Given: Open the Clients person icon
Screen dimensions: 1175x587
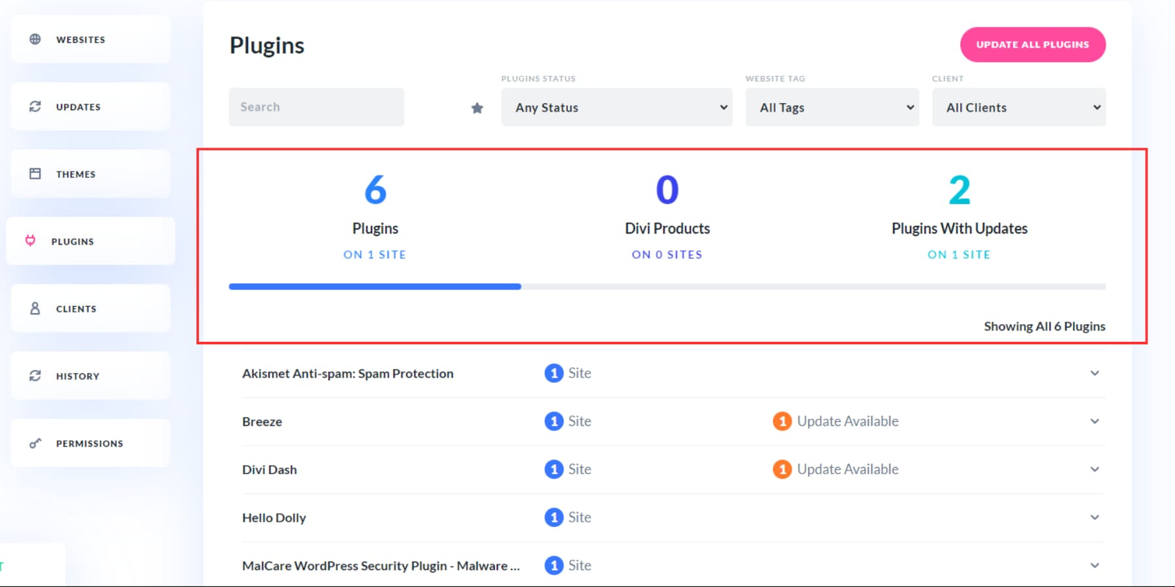Looking at the screenshot, I should [35, 308].
